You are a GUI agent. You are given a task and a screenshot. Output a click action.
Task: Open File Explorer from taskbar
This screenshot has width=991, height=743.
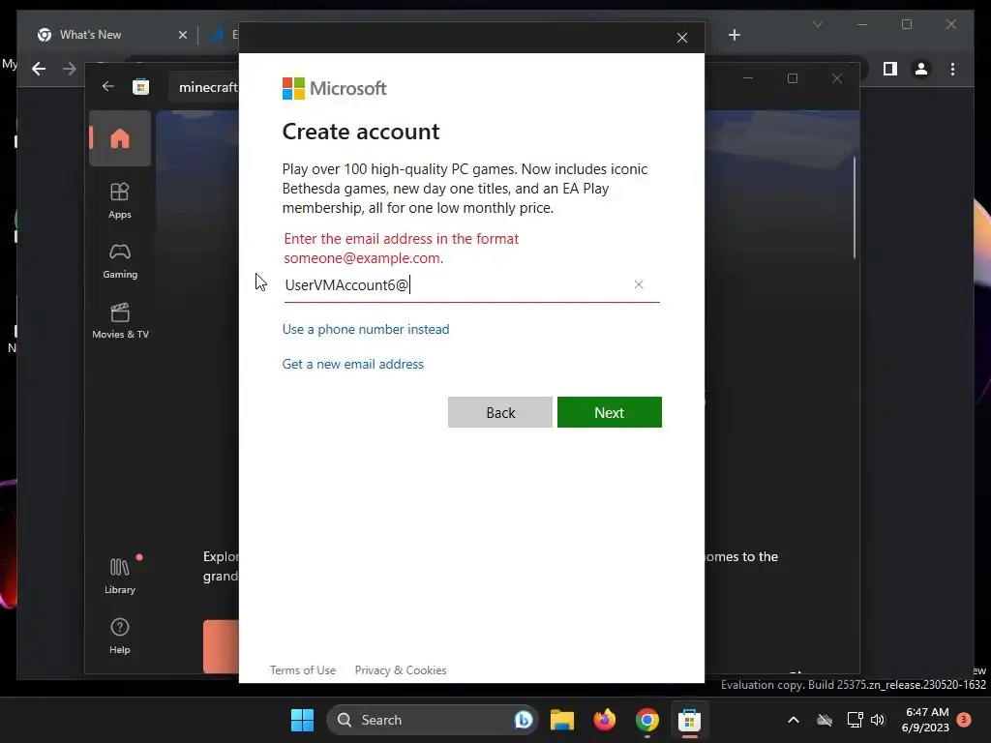pyautogui.click(x=562, y=720)
